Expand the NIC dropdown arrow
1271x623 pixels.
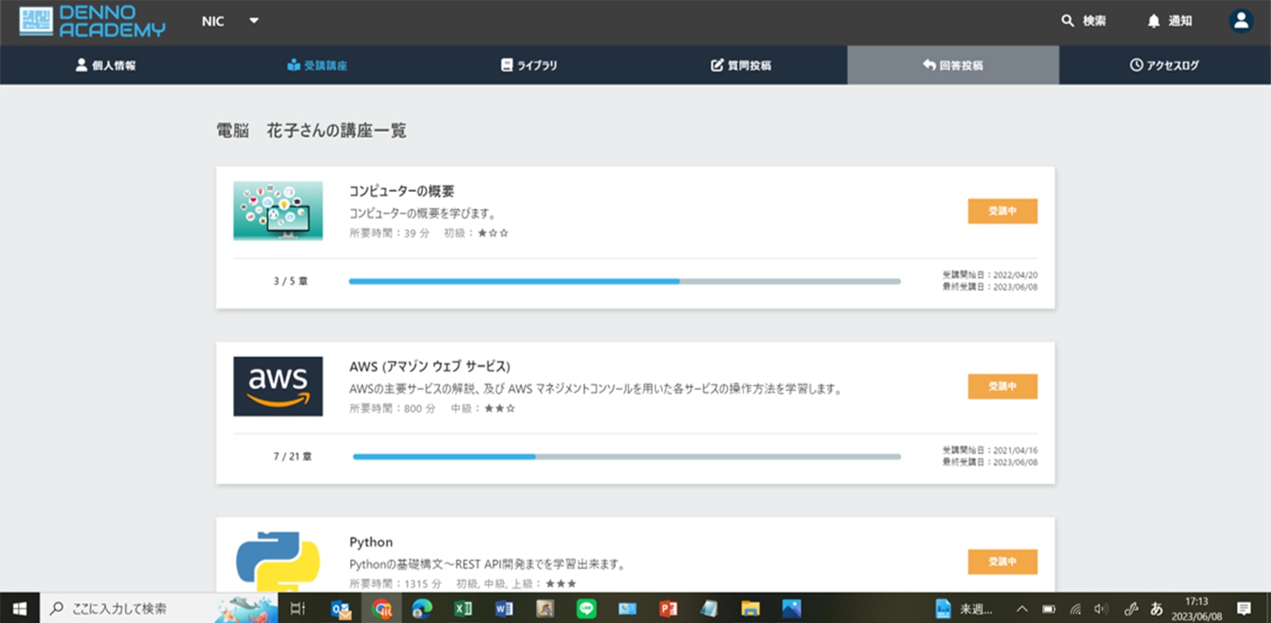click(x=253, y=20)
